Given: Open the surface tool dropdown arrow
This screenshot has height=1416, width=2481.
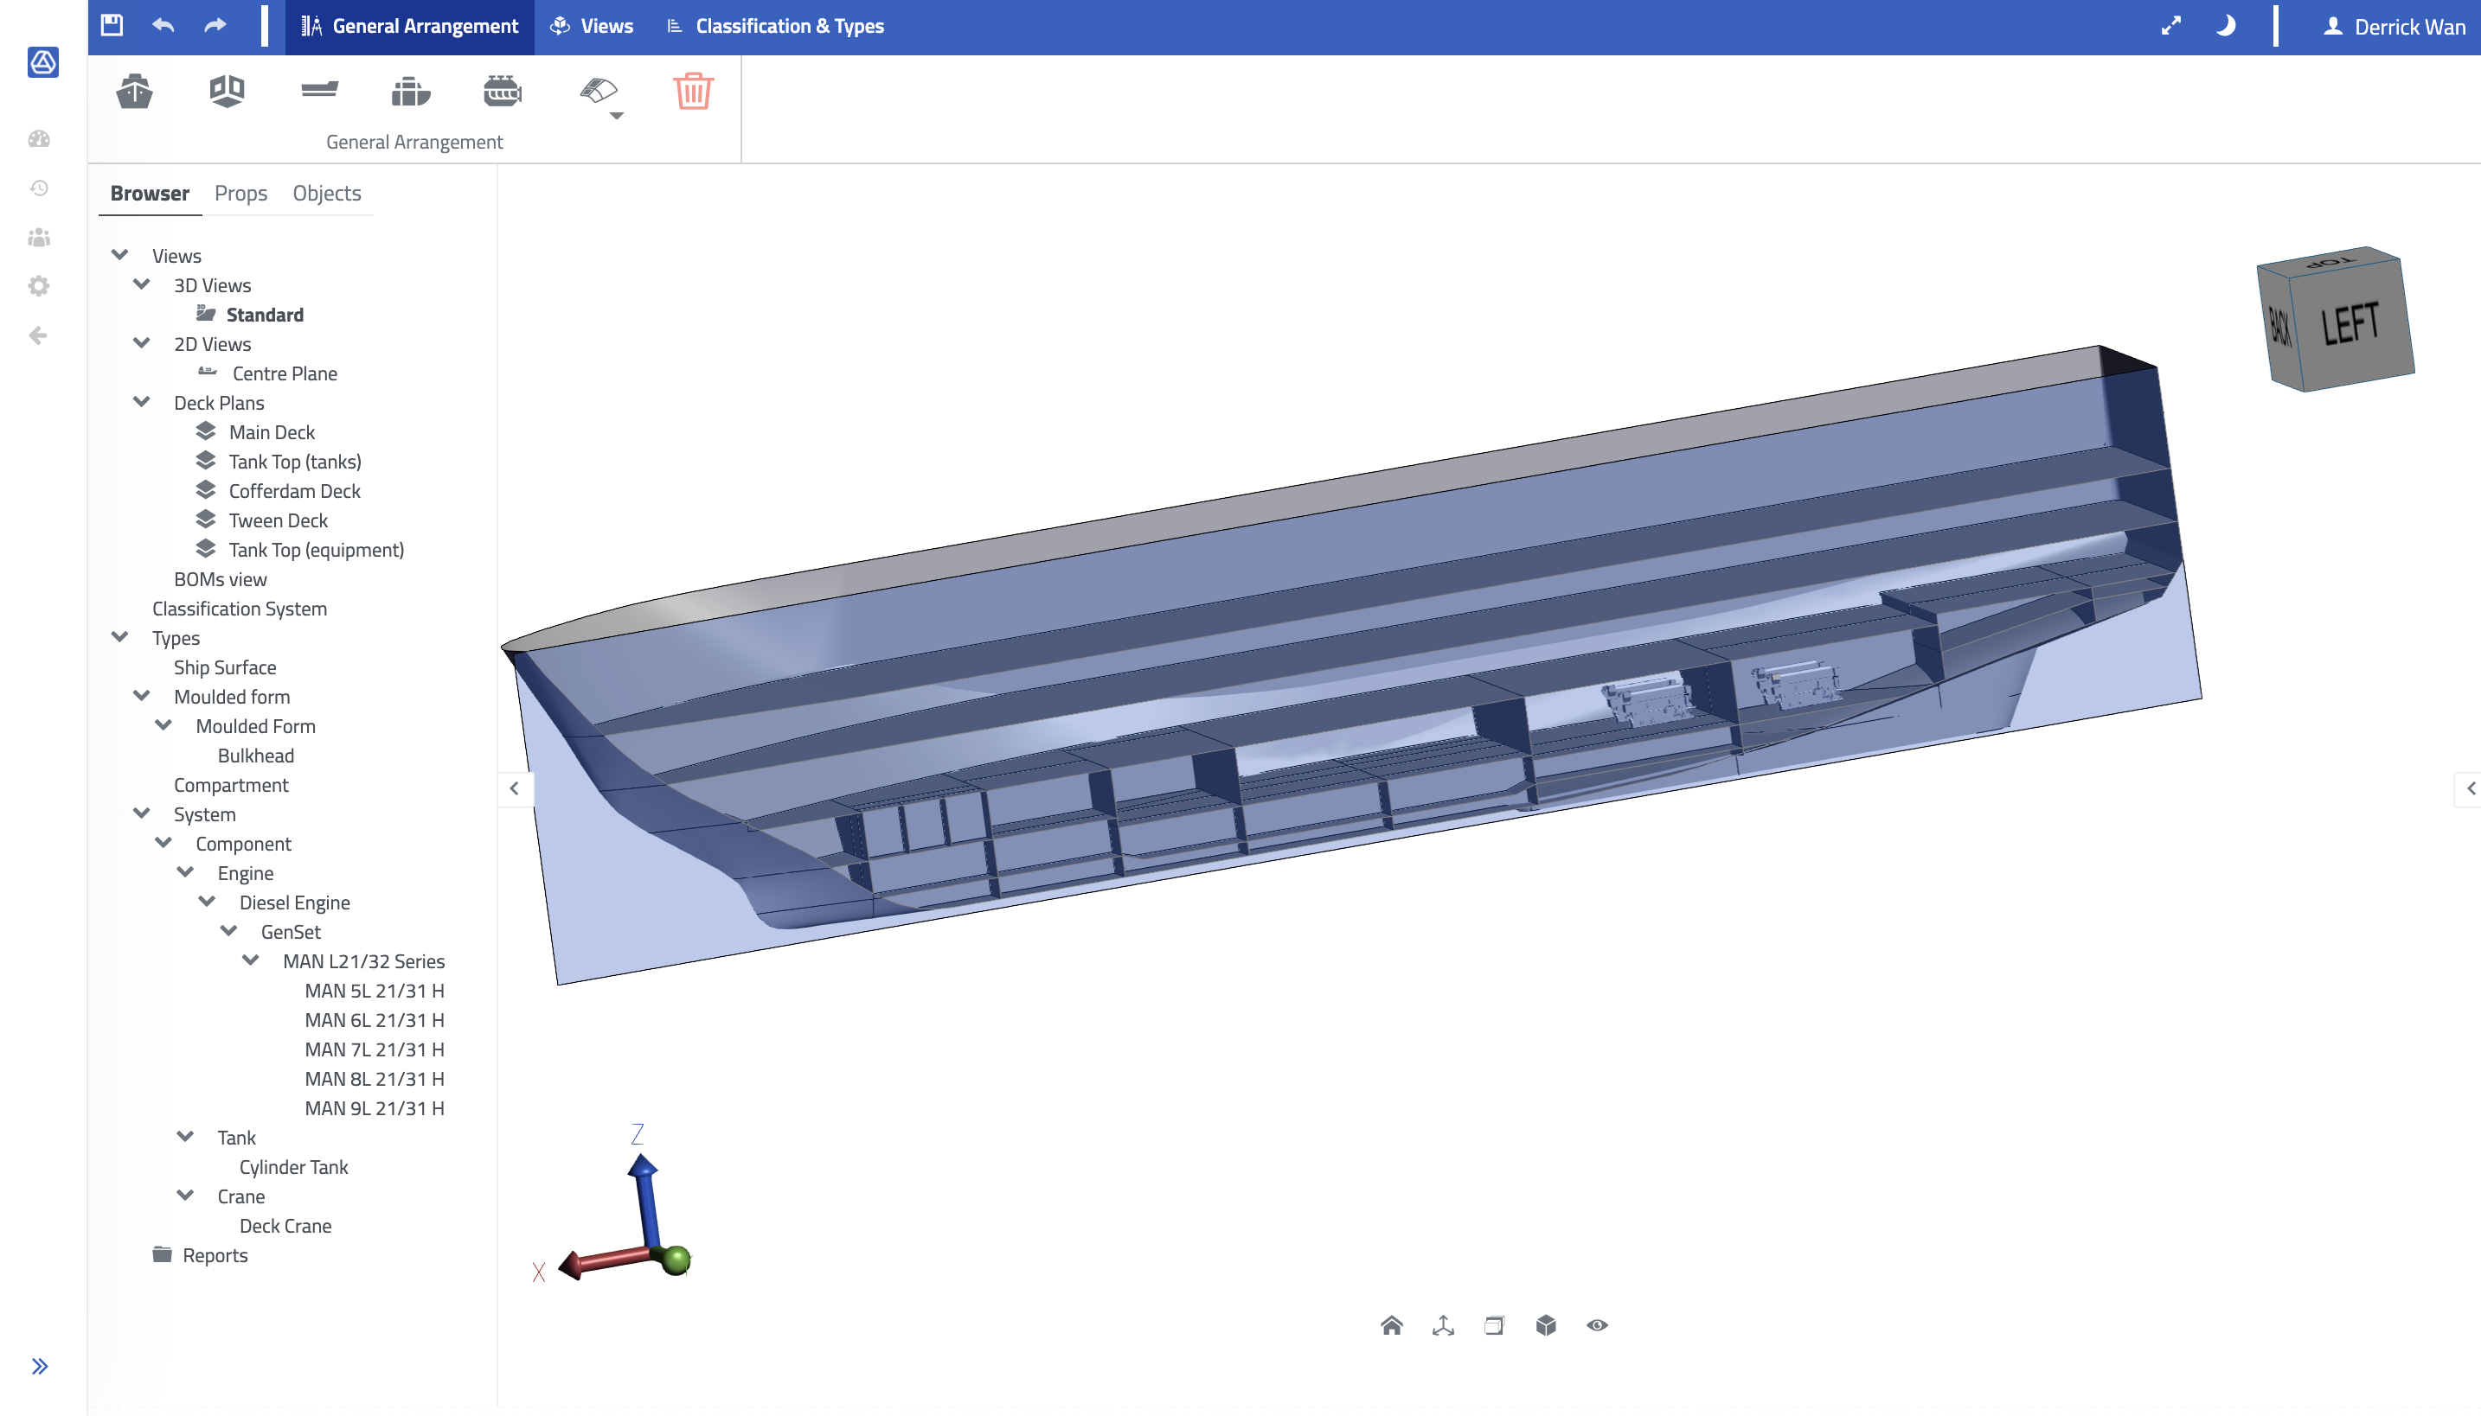Looking at the screenshot, I should coord(616,116).
